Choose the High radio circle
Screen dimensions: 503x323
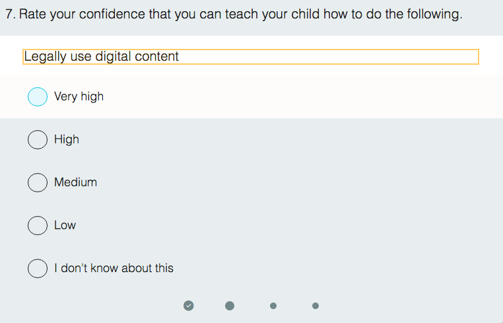[38, 139]
